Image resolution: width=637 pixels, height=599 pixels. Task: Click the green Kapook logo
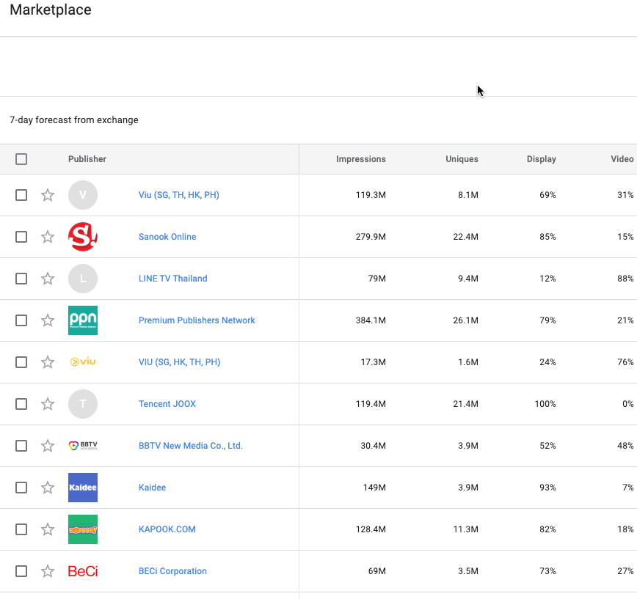tap(83, 529)
